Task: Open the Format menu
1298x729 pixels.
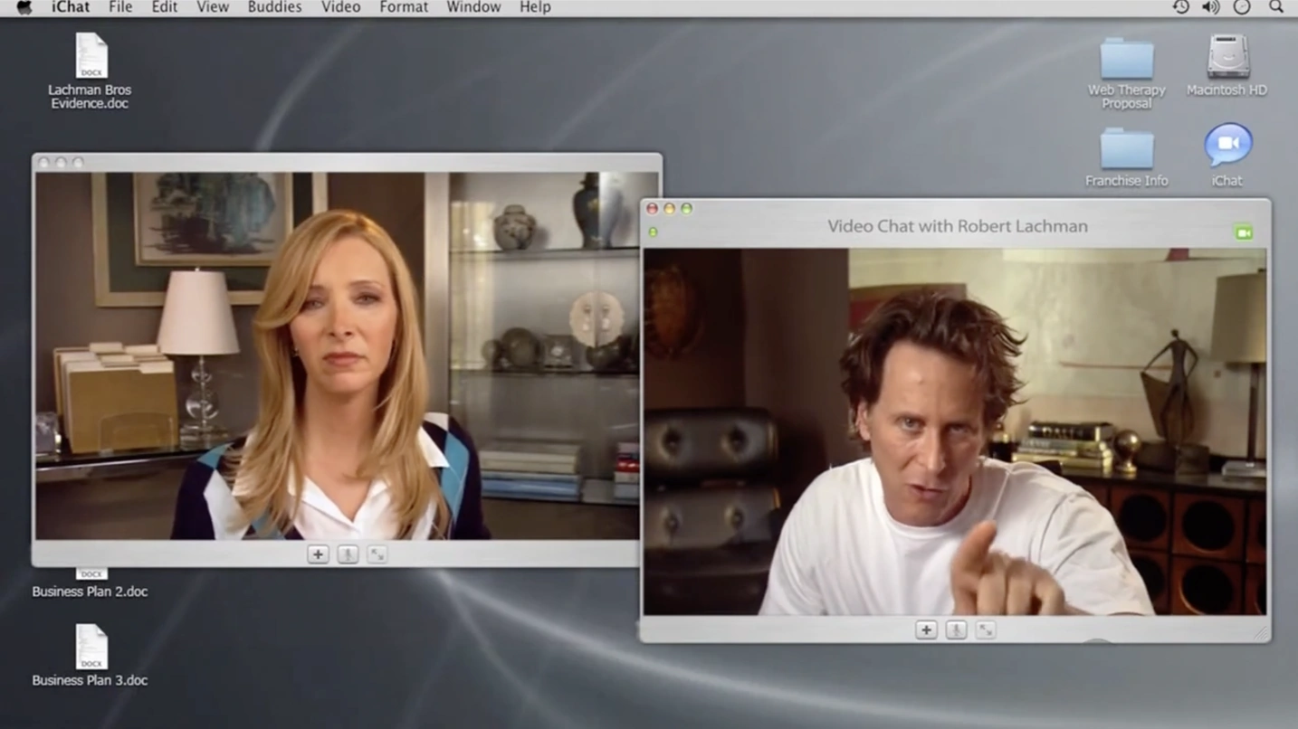Action: tap(404, 7)
